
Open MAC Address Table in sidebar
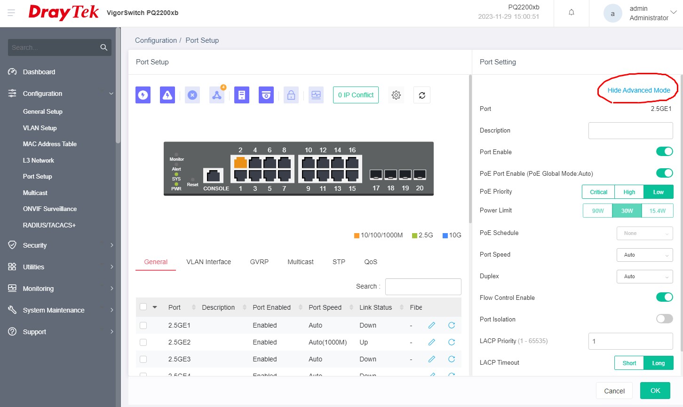pos(50,144)
